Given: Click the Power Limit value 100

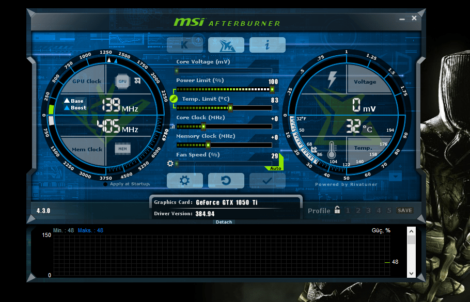Looking at the screenshot, I should click(273, 82).
